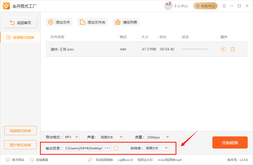
Task: Minimize the window
Action: pos(232,6)
